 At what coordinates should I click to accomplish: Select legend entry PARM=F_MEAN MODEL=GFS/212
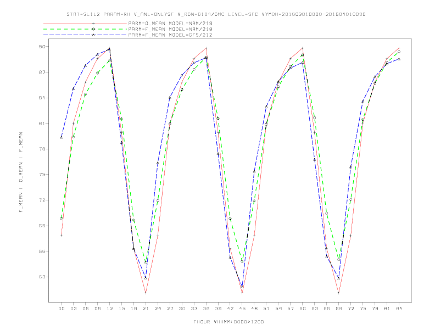pyautogui.click(x=170, y=35)
